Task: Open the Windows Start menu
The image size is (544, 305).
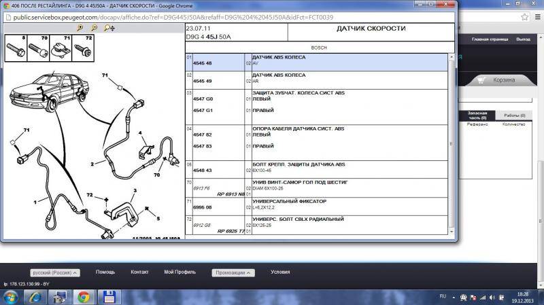Action: click(10, 297)
